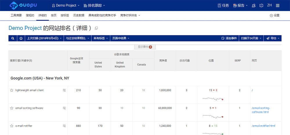Toggle star on the 90 volume keyword row

pos(12,108)
